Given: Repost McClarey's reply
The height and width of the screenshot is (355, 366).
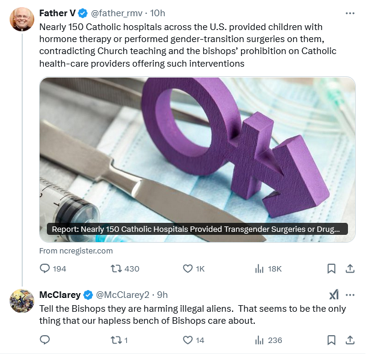Looking at the screenshot, I should 119,341.
